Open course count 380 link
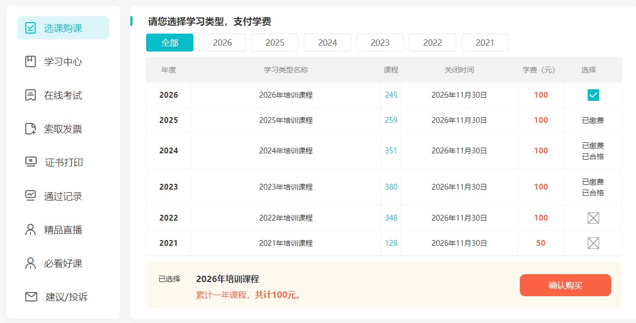The height and width of the screenshot is (323, 636). (391, 187)
